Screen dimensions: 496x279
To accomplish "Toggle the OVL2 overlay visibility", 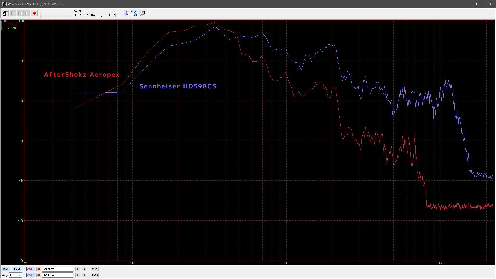I will [x=30, y=275].
